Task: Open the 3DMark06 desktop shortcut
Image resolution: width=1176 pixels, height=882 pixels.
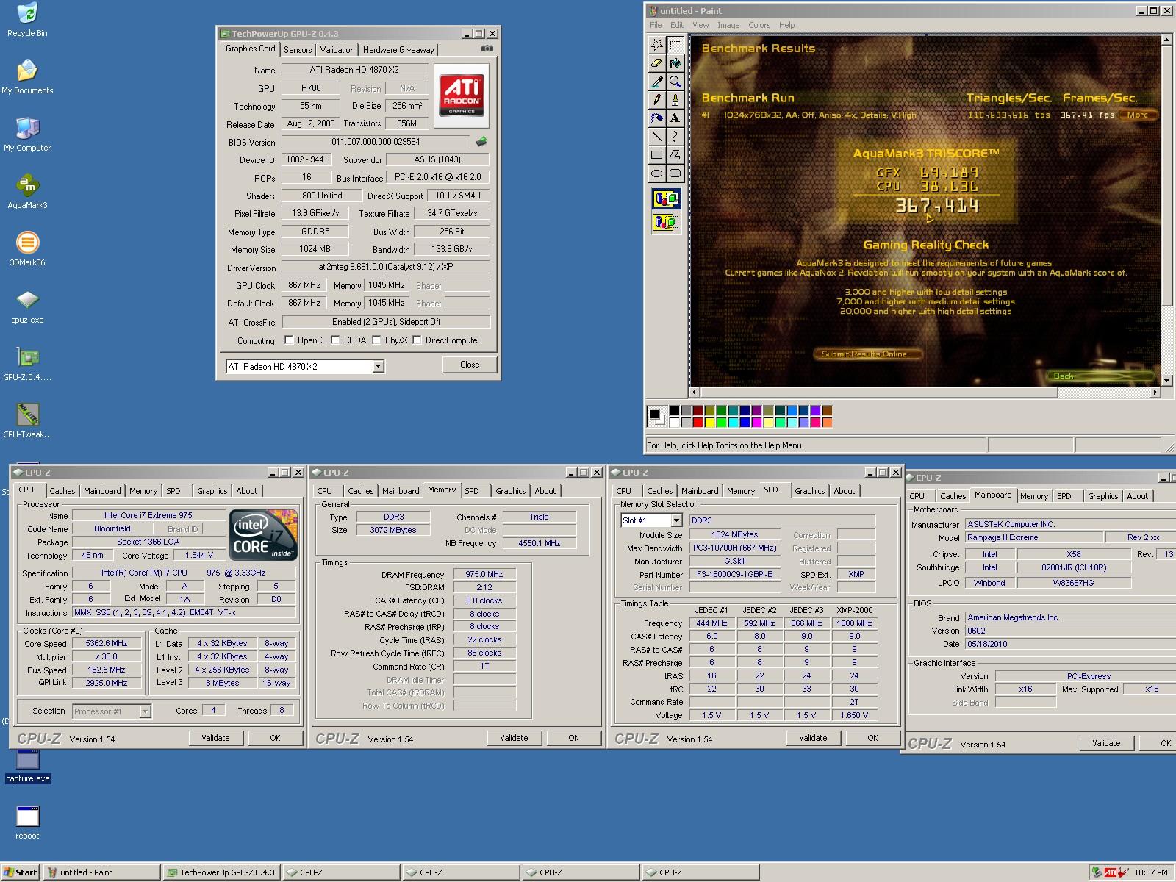Action: click(x=27, y=249)
